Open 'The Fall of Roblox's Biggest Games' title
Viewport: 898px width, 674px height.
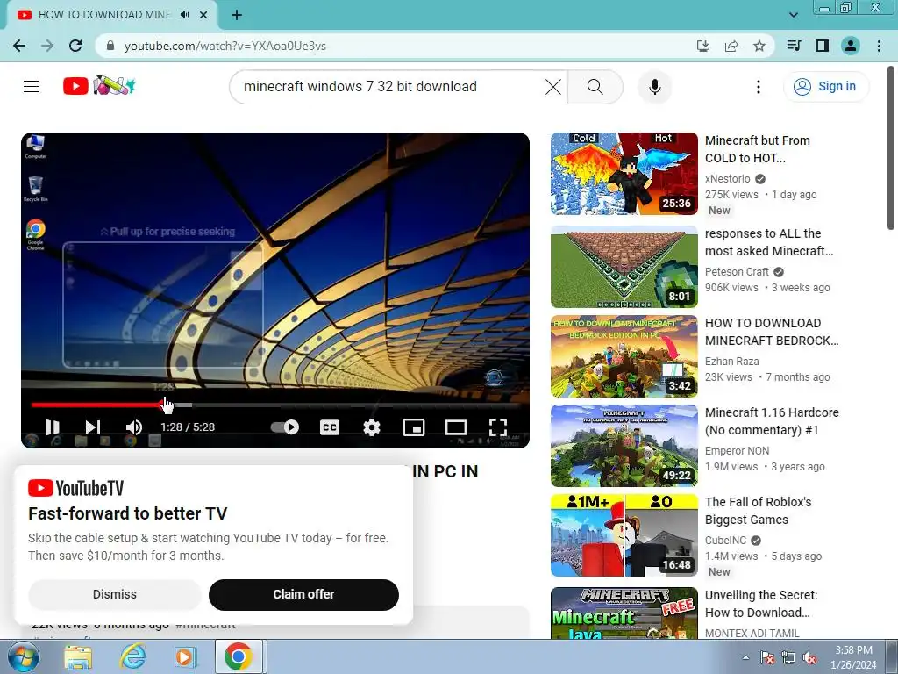coord(759,510)
